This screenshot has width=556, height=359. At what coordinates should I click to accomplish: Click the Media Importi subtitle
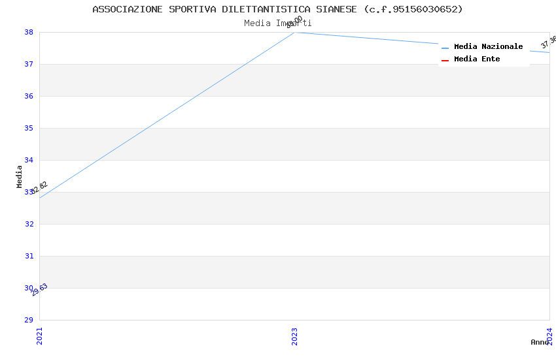point(277,23)
